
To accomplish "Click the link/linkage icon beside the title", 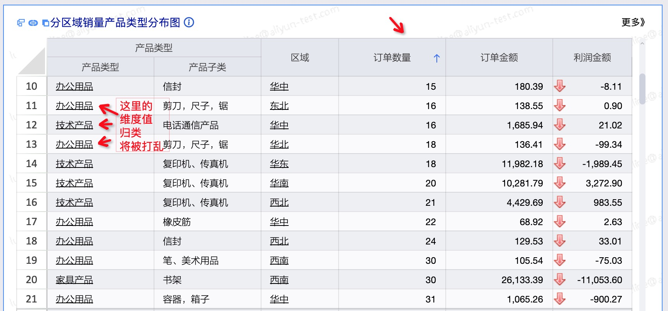I will 33,23.
